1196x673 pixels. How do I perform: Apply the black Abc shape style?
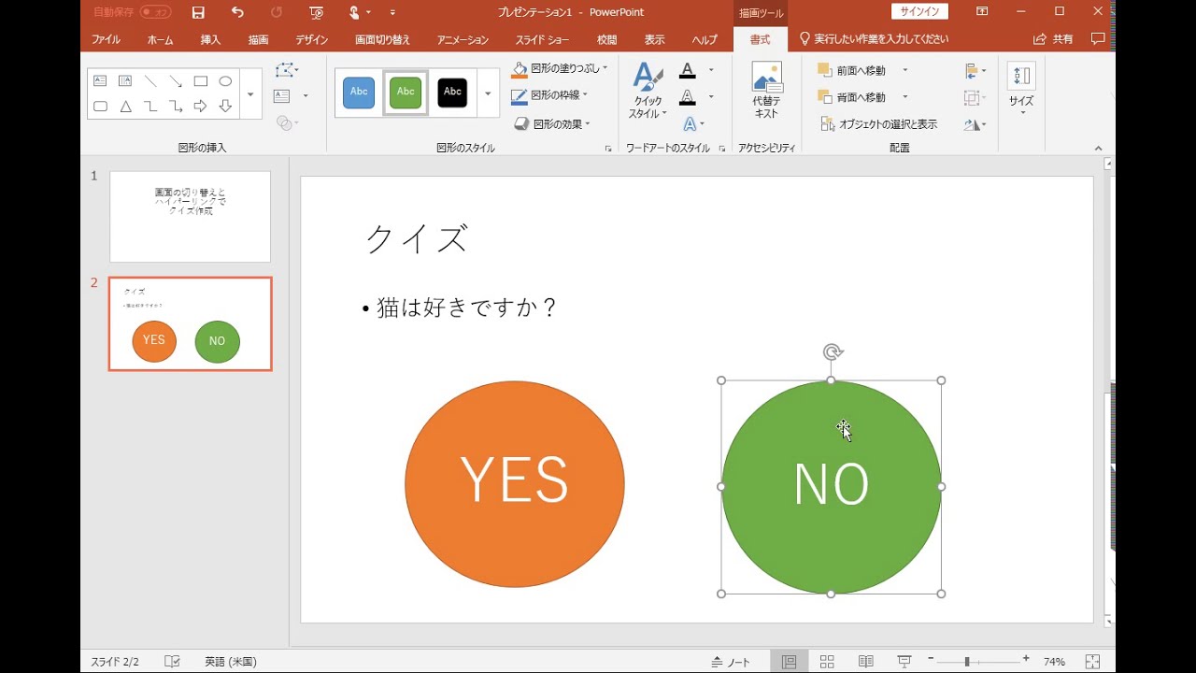tap(452, 92)
